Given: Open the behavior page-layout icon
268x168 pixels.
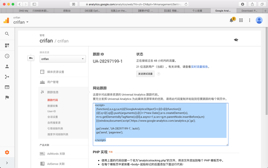Looking at the screenshot, I should 7,87.
